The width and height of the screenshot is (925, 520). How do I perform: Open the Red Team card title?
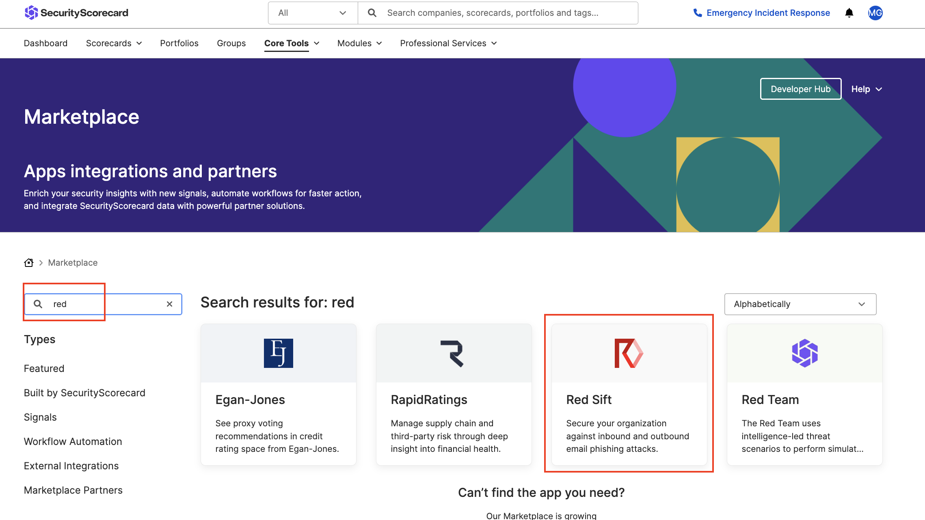(x=770, y=400)
